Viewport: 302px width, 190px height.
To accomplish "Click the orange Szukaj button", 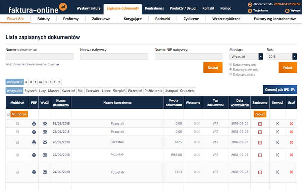I will pos(213,68).
